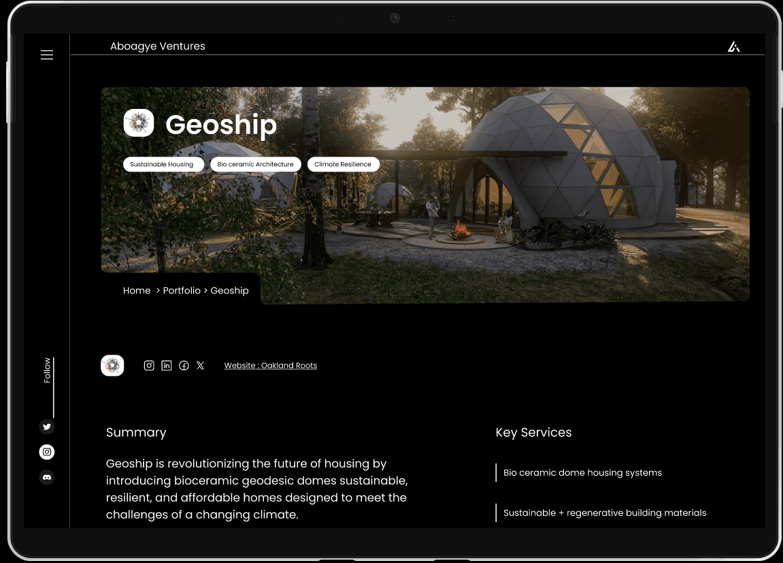Click the sidebar Instagram icon

[x=47, y=452]
